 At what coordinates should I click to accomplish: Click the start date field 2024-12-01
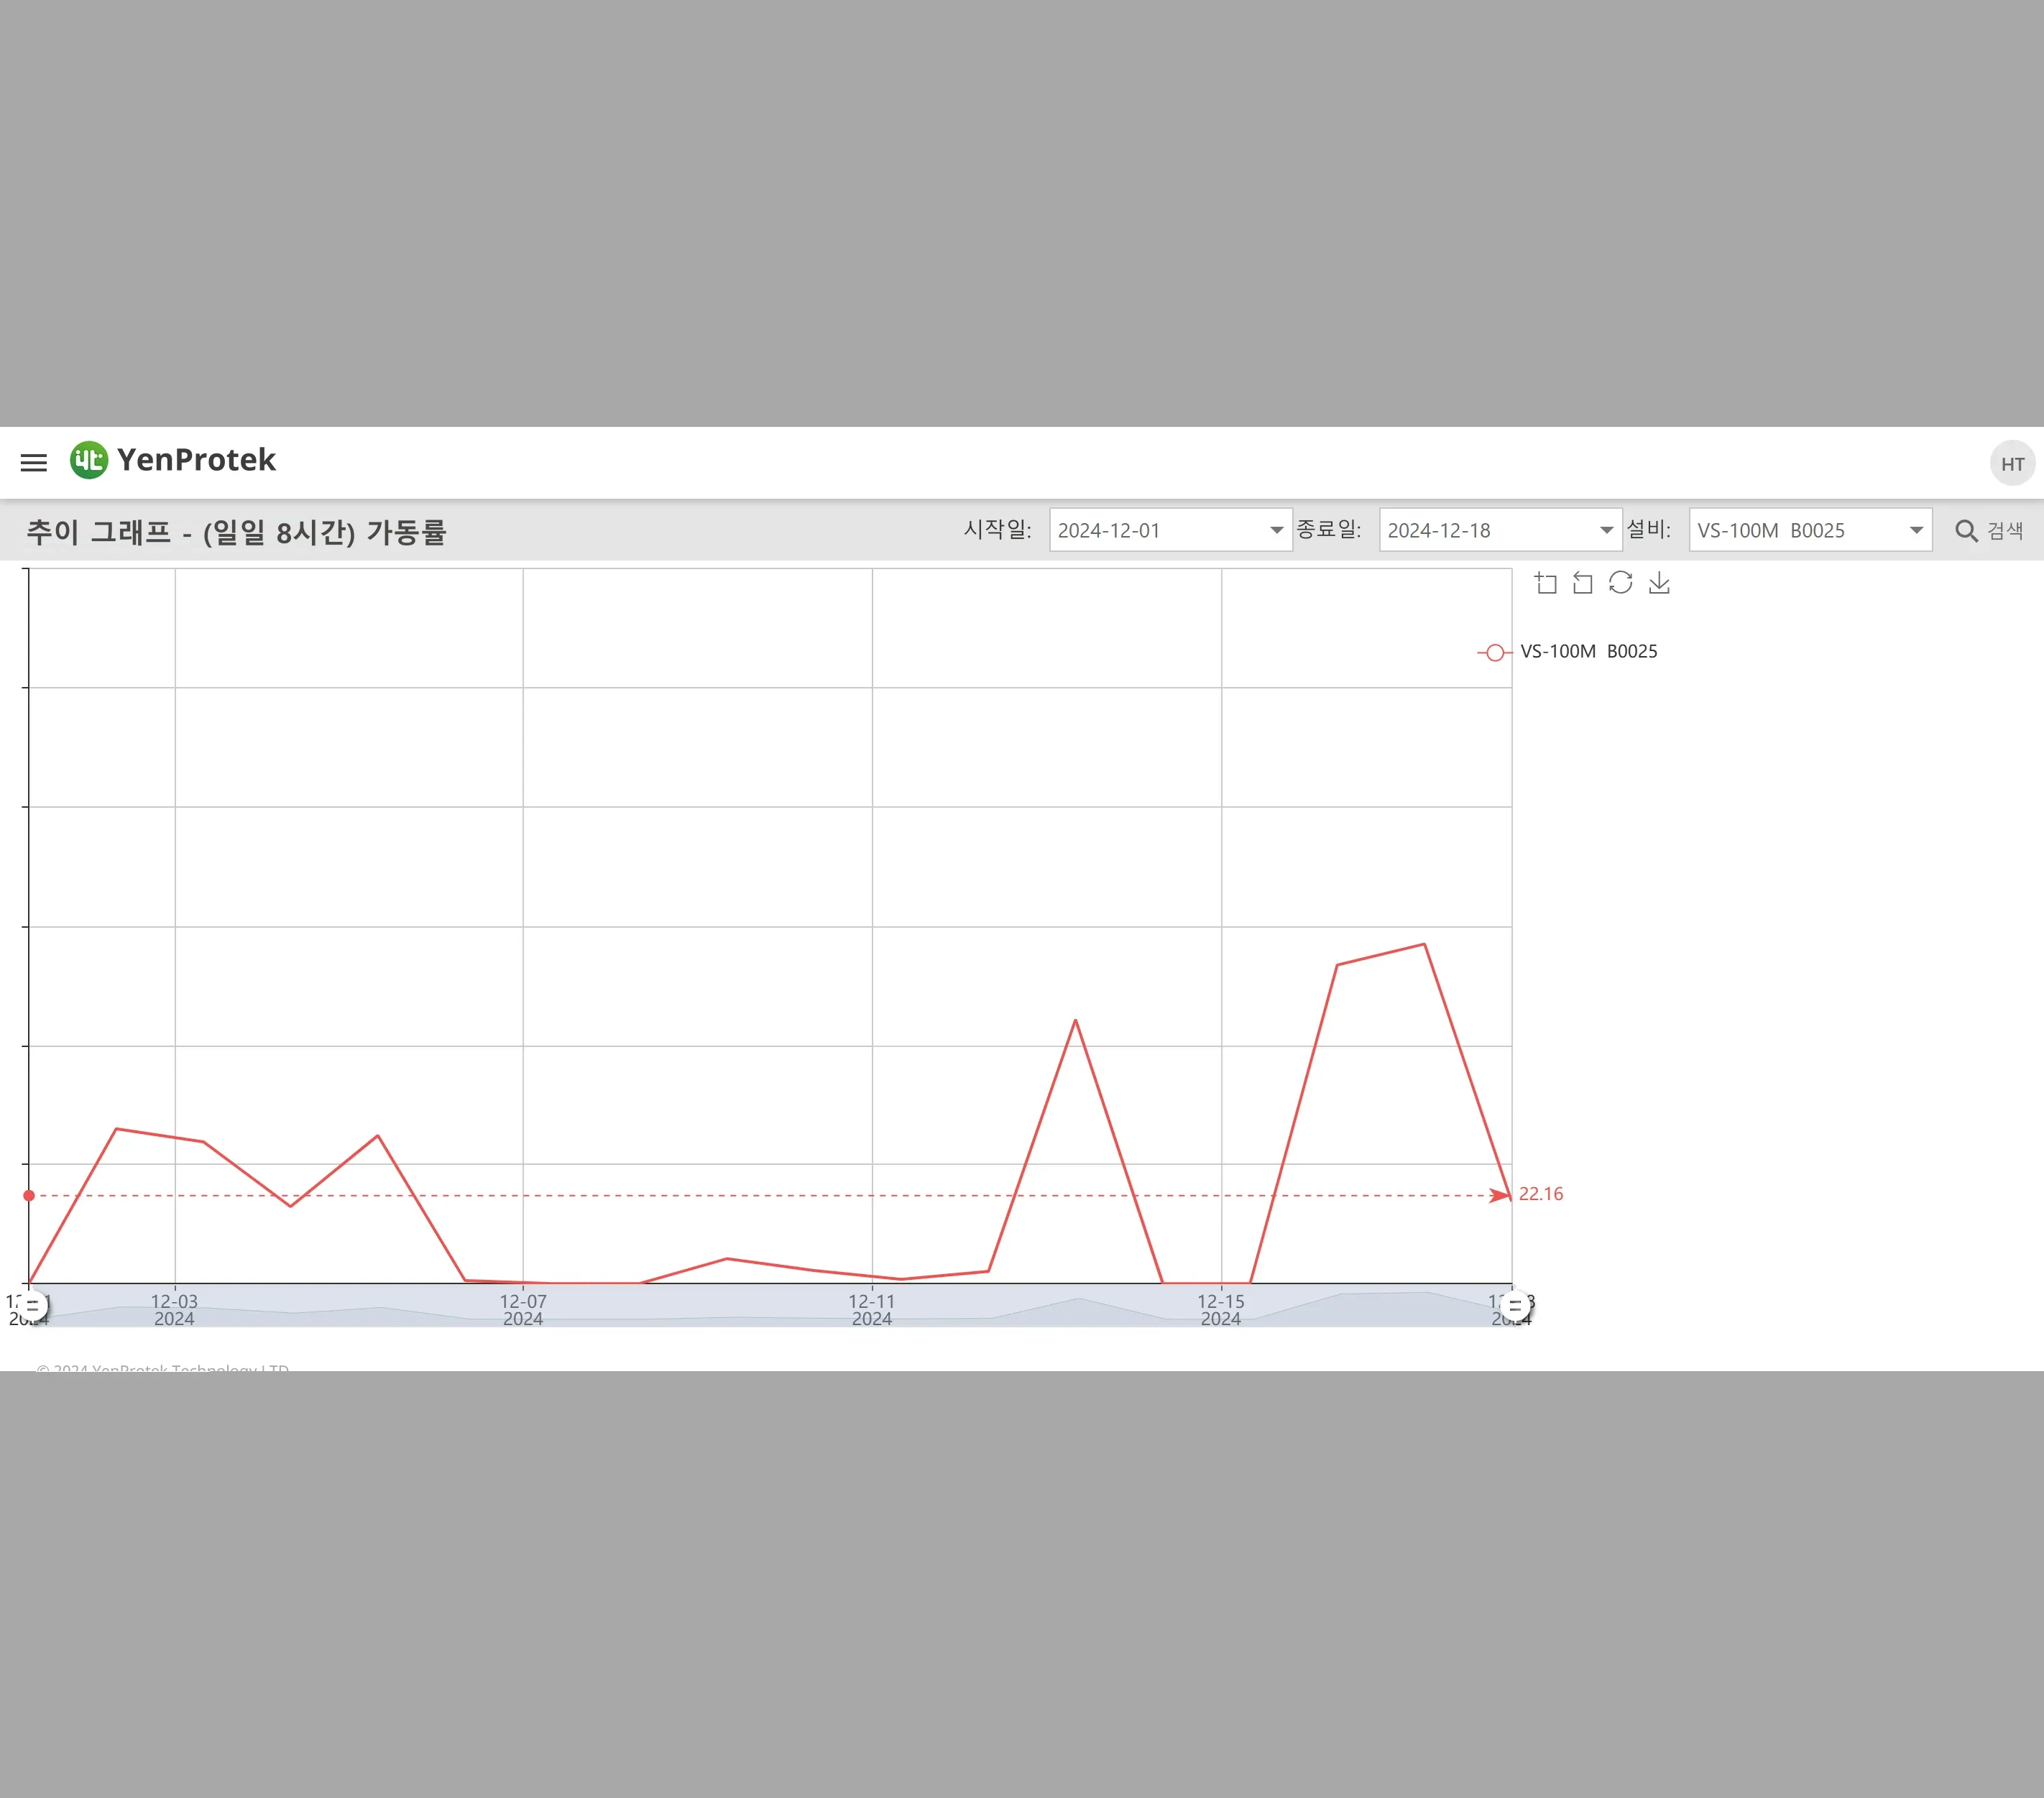pyautogui.click(x=1170, y=530)
